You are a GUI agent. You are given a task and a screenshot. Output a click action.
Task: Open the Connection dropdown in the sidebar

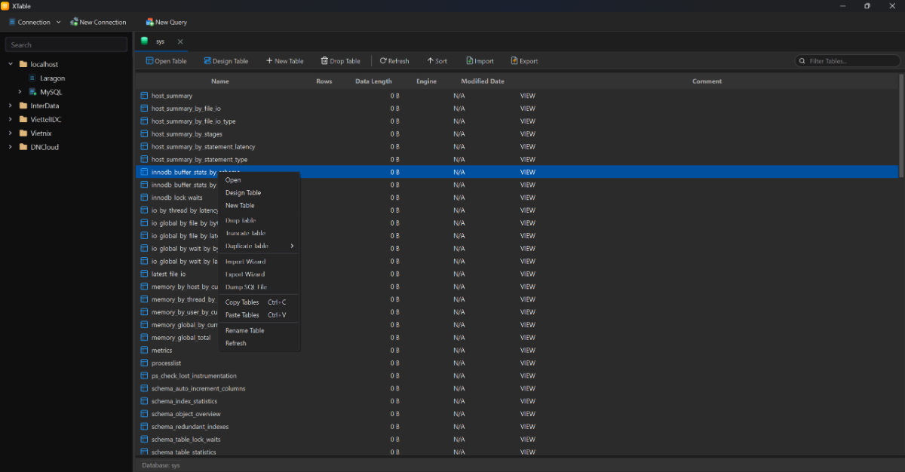pyautogui.click(x=34, y=22)
